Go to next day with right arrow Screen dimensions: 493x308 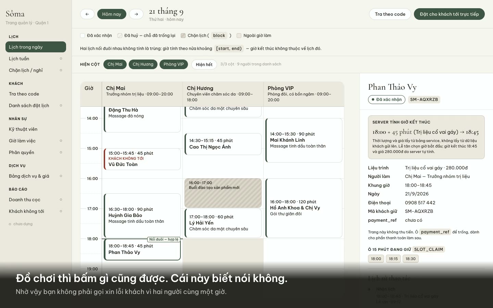pyautogui.click(x=136, y=14)
